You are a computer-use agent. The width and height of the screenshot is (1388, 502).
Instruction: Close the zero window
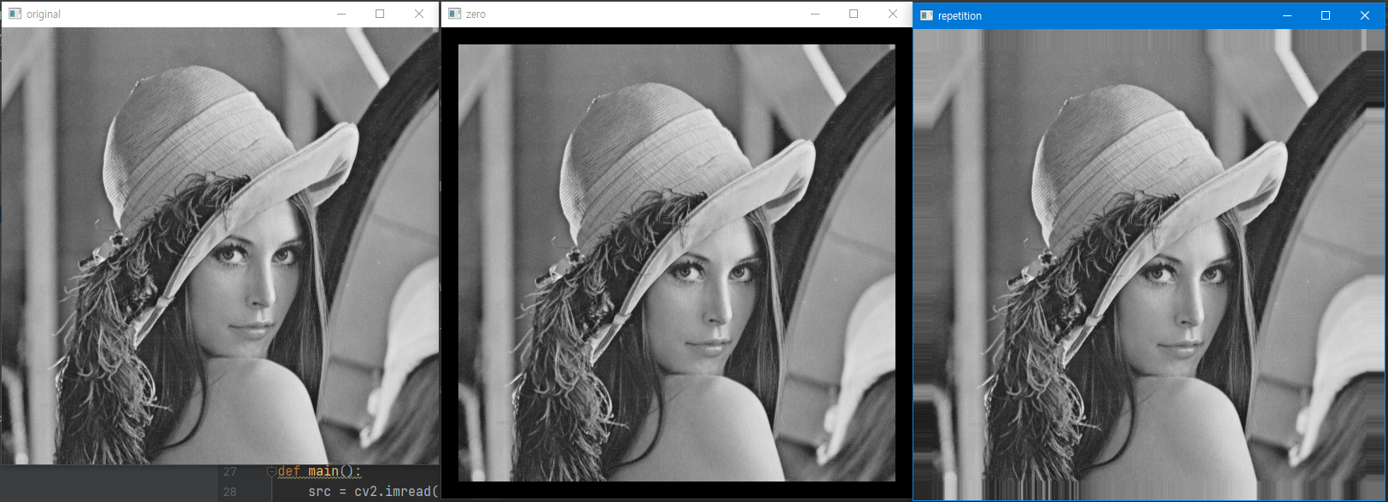(x=893, y=14)
